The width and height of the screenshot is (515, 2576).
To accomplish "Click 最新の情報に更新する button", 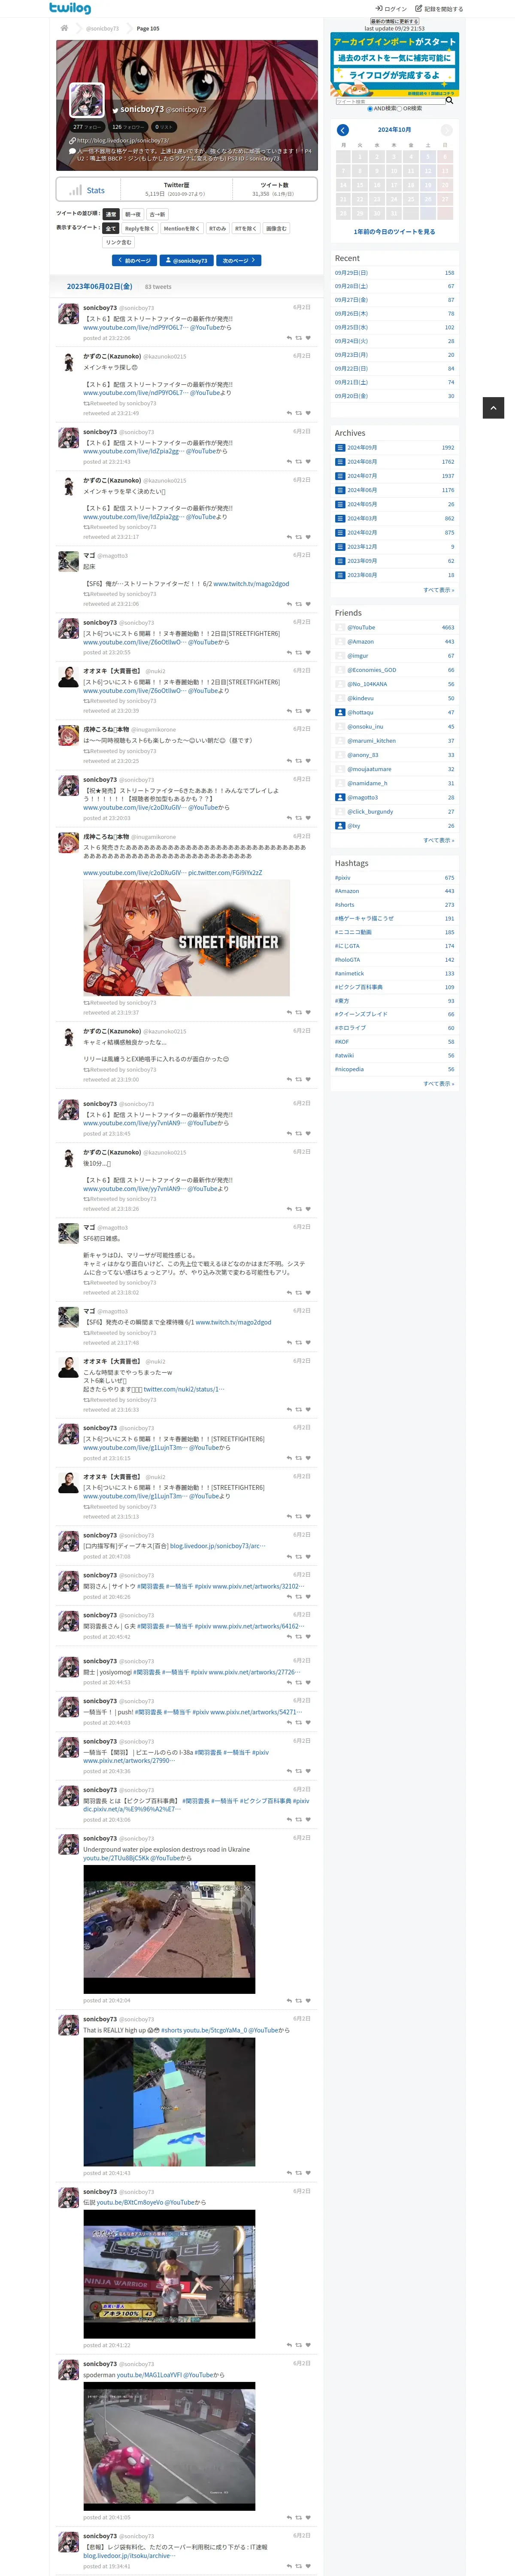I will click(x=394, y=21).
